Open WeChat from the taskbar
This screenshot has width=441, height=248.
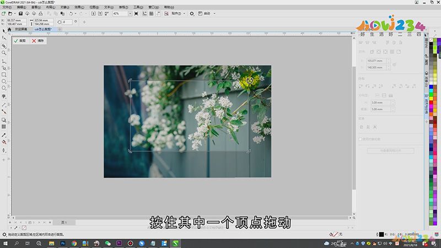point(107,244)
